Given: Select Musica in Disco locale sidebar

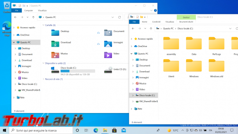Looking at the screenshot, I should (x=141, y=83).
